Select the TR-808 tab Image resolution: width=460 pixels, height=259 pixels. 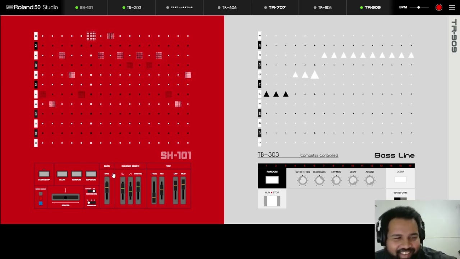(322, 7)
